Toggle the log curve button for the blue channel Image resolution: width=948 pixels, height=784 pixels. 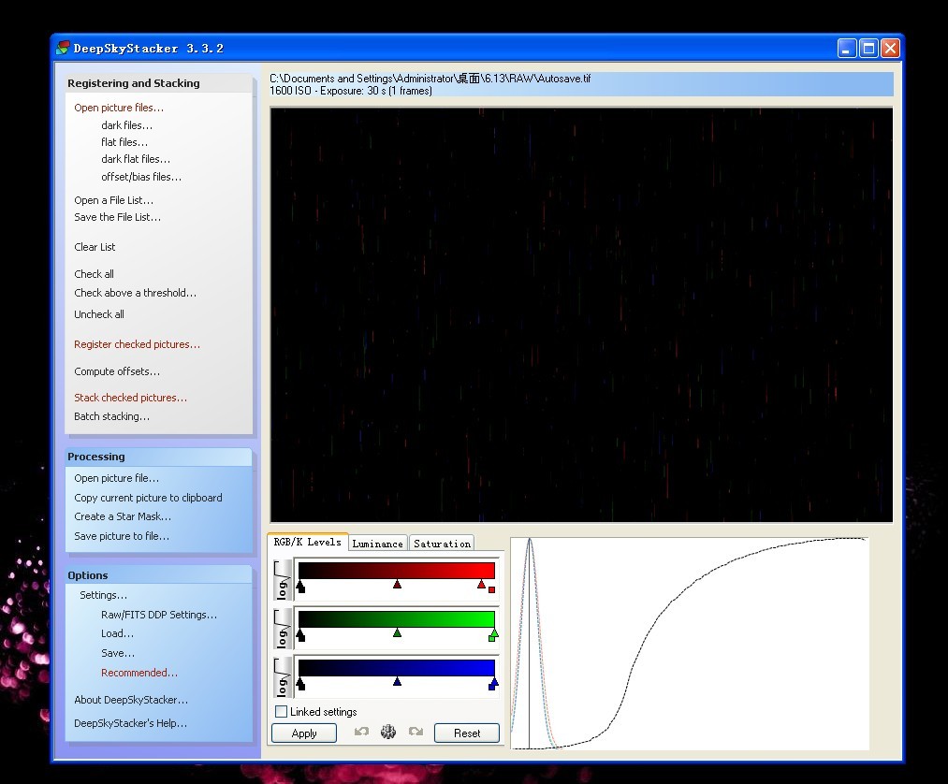coord(283,677)
